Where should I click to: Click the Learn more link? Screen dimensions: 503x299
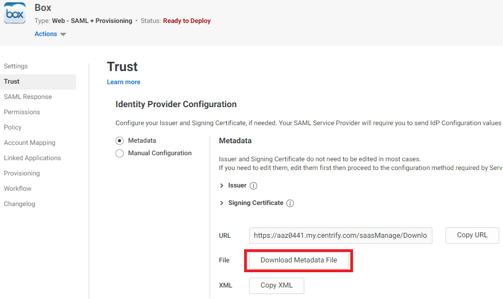124,82
